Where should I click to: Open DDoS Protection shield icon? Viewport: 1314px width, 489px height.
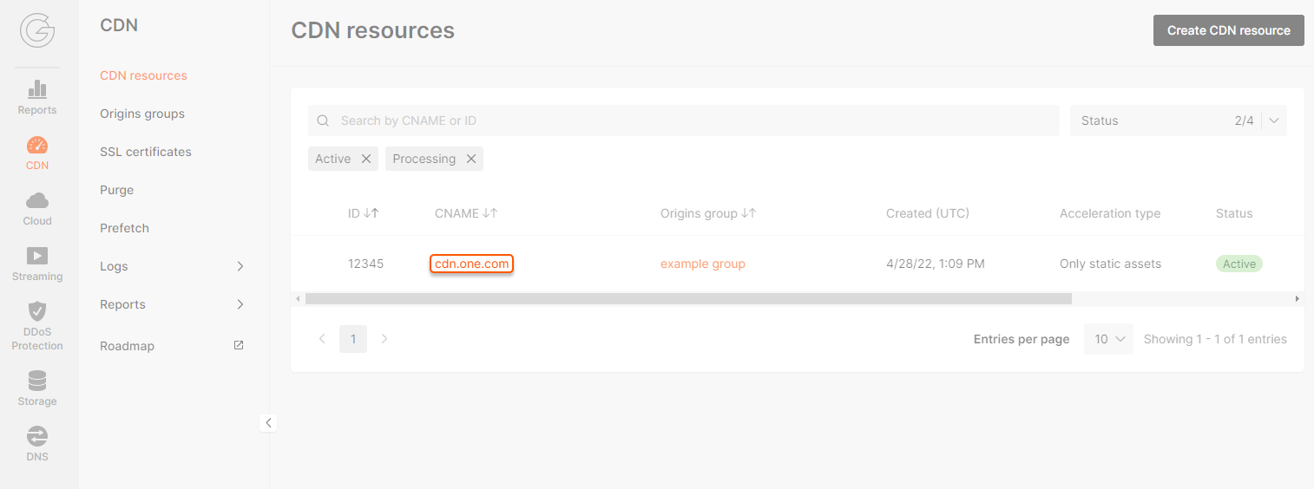(x=37, y=311)
